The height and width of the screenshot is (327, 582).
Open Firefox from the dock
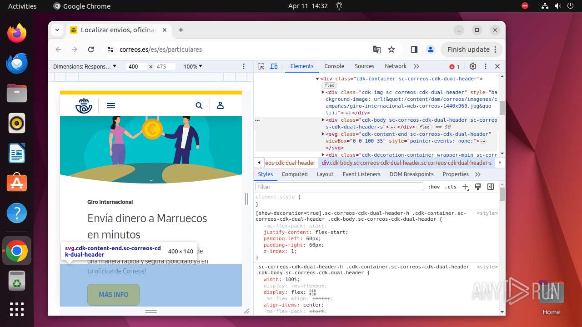click(17, 33)
